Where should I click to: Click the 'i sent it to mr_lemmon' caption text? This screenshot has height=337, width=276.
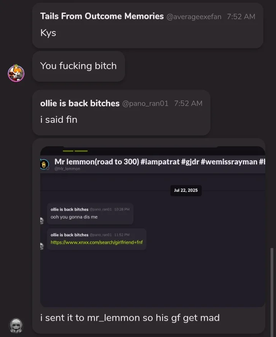click(x=130, y=318)
